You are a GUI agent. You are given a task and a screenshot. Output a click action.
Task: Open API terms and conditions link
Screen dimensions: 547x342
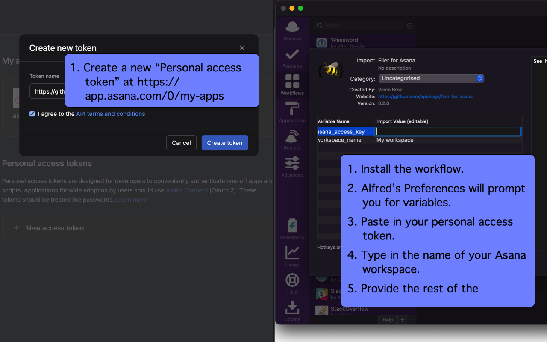point(111,114)
